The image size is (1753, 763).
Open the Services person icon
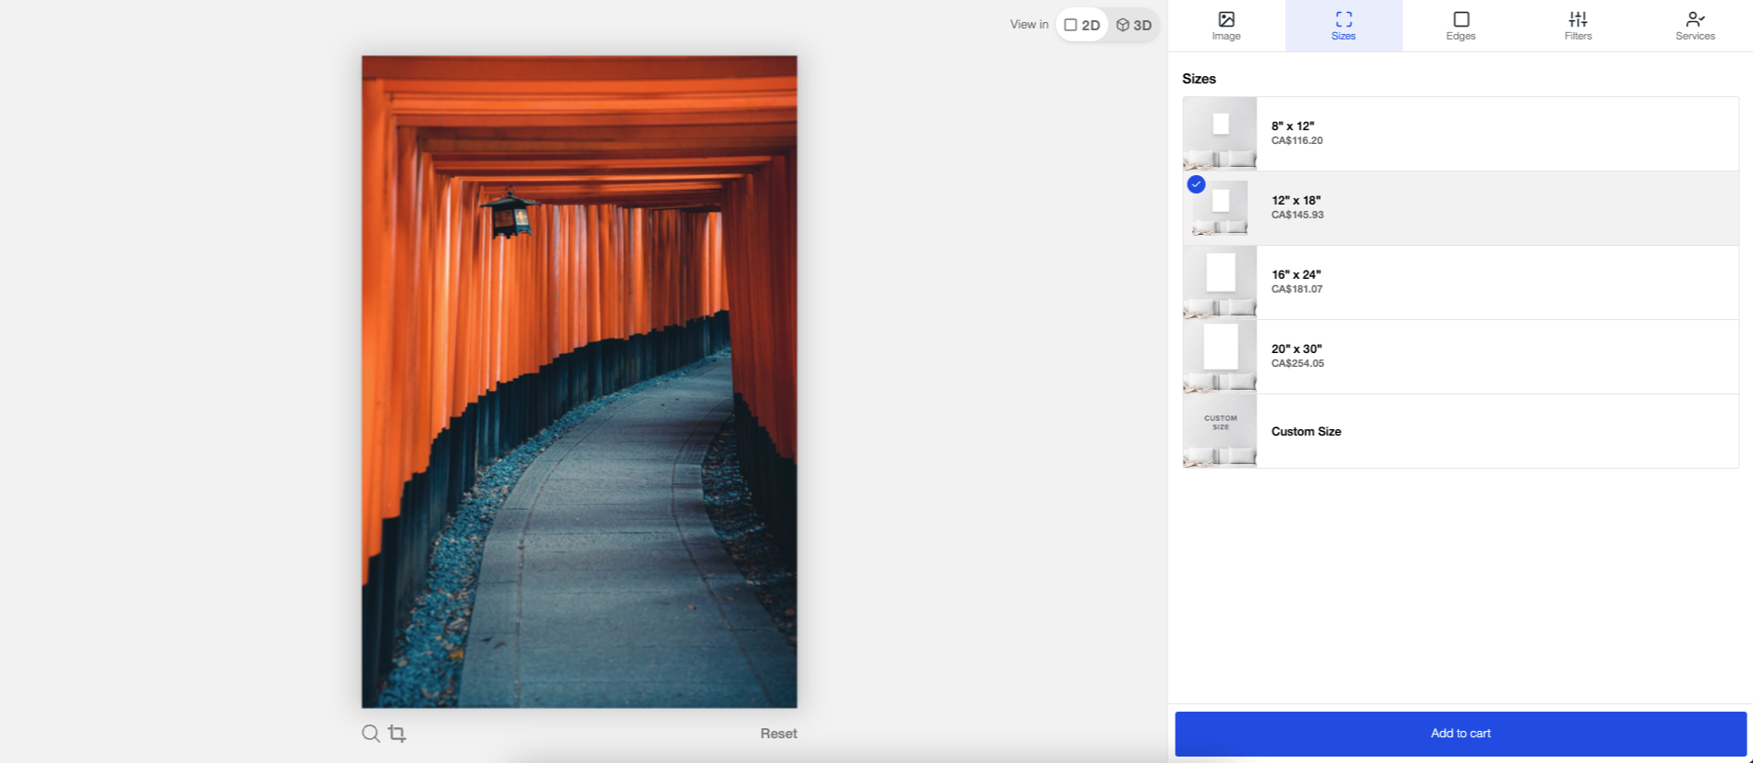[1694, 19]
